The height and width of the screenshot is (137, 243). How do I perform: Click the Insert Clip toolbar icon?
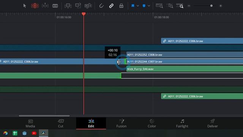(68, 6)
